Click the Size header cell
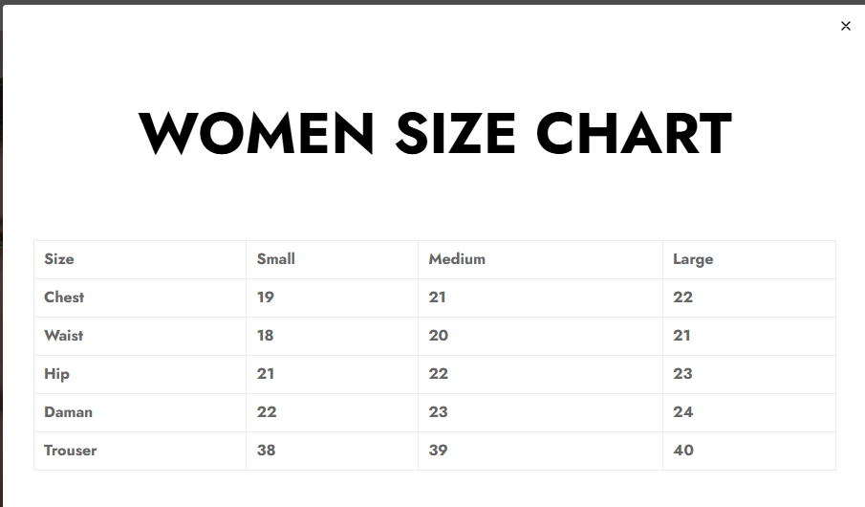 (x=59, y=259)
